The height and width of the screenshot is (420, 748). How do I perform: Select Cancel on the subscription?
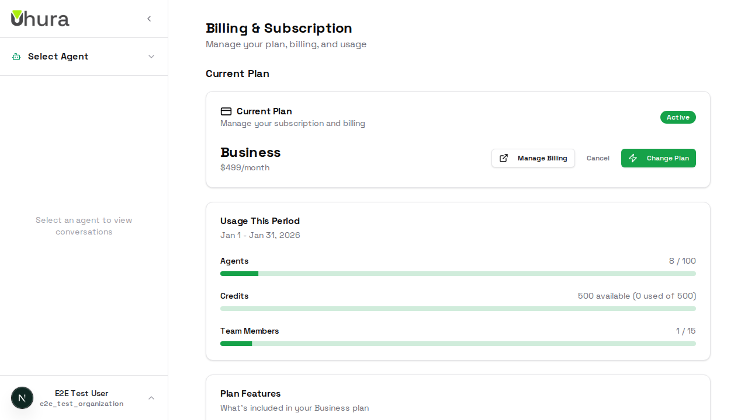pyautogui.click(x=598, y=158)
